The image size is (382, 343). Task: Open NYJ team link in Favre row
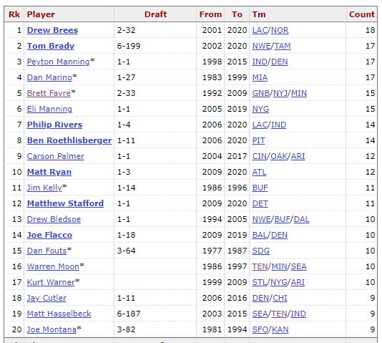pos(280,93)
